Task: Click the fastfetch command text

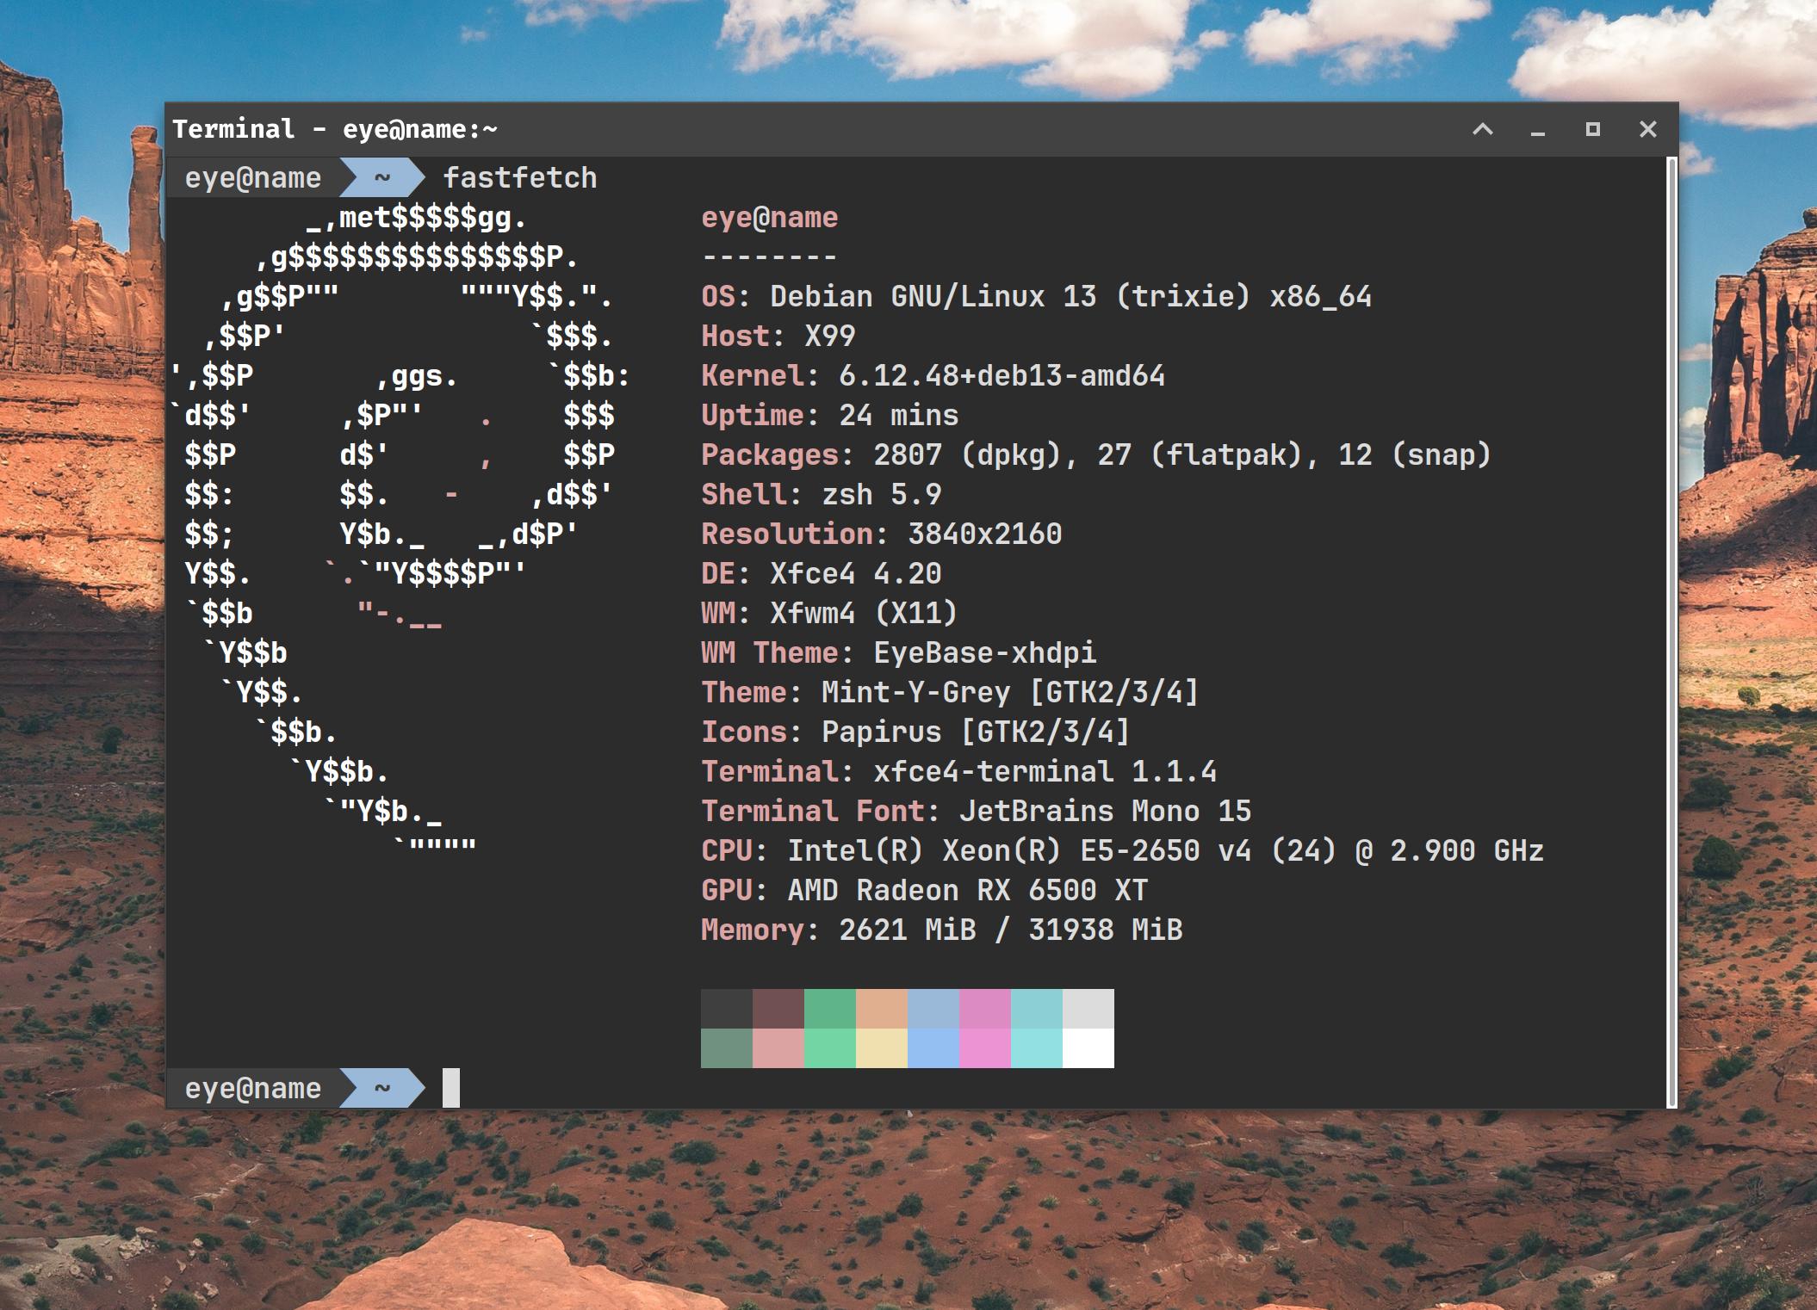Action: [519, 178]
